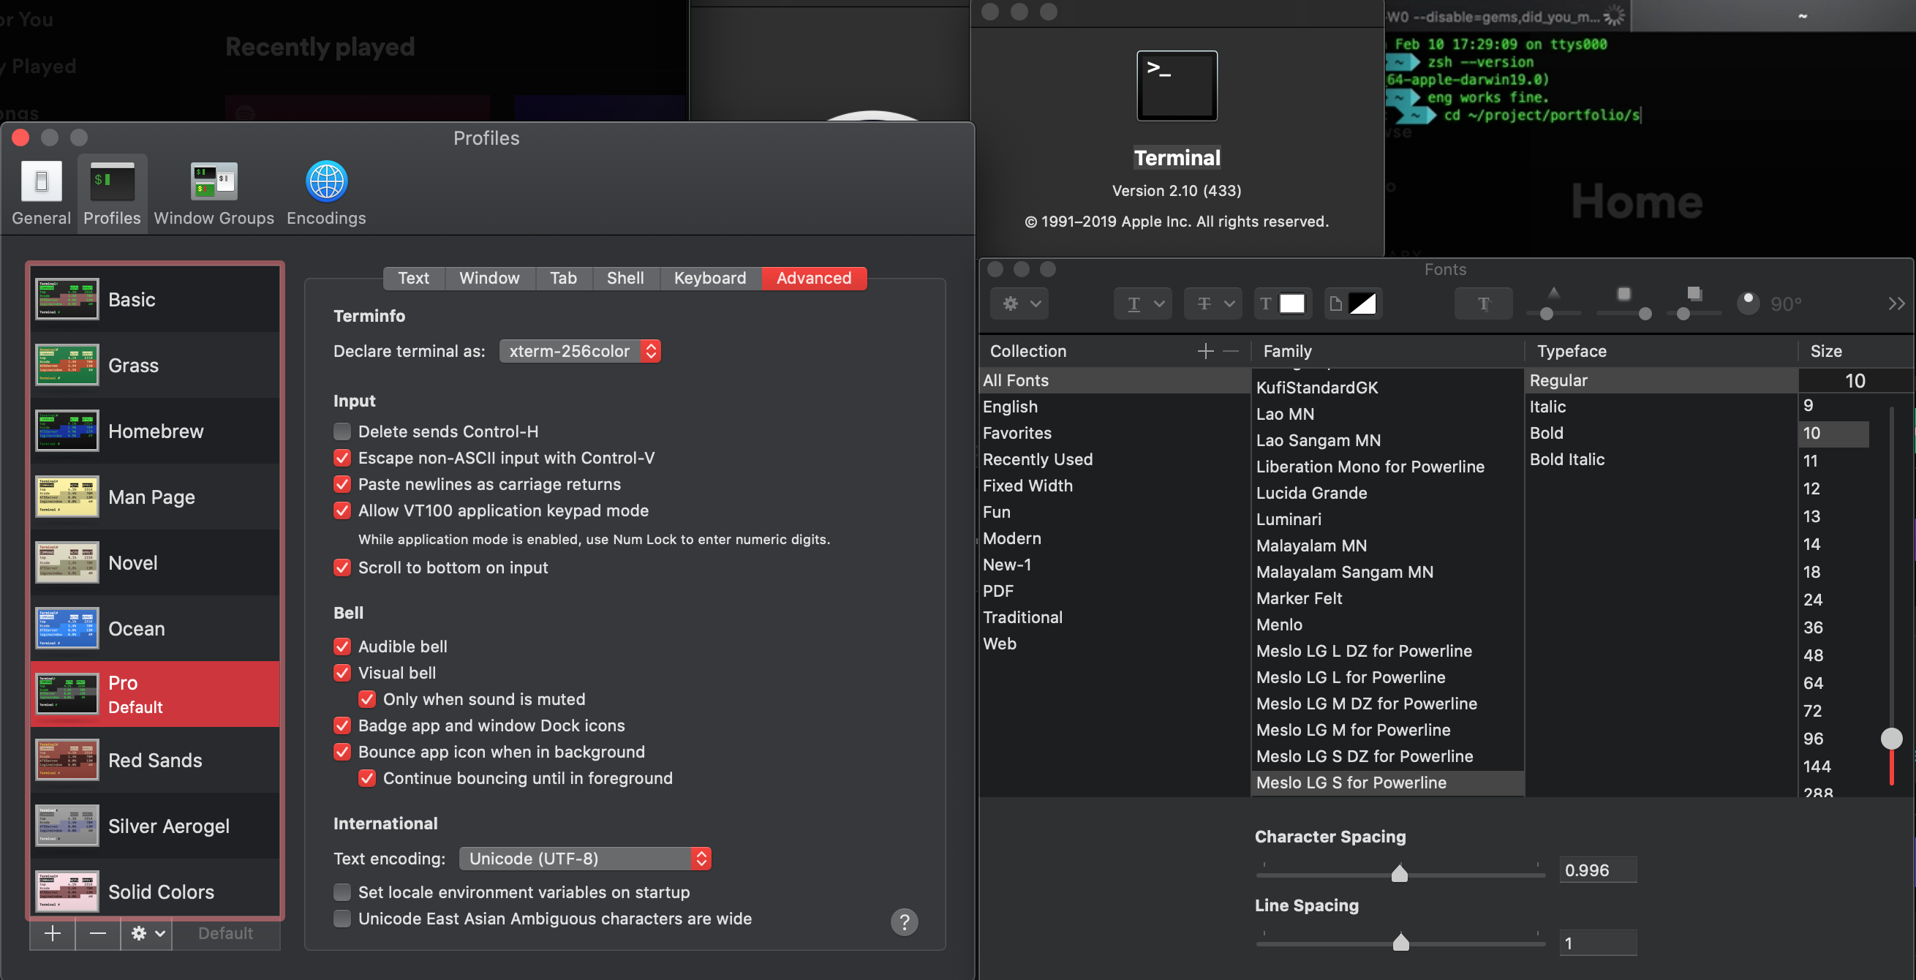Click the add profile plus button
The image size is (1916, 980).
[x=52, y=933]
